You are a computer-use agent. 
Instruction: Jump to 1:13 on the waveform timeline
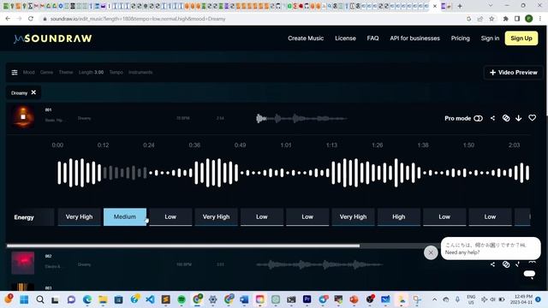coord(331,145)
